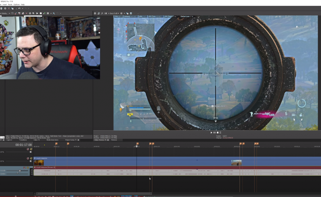Click the top video track level slider handle

click(30, 152)
